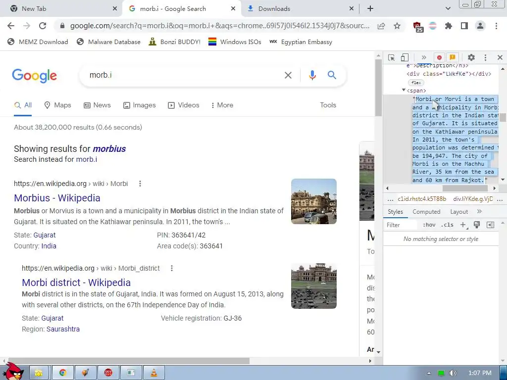Click the Morbius result palace thumbnail

313,201
